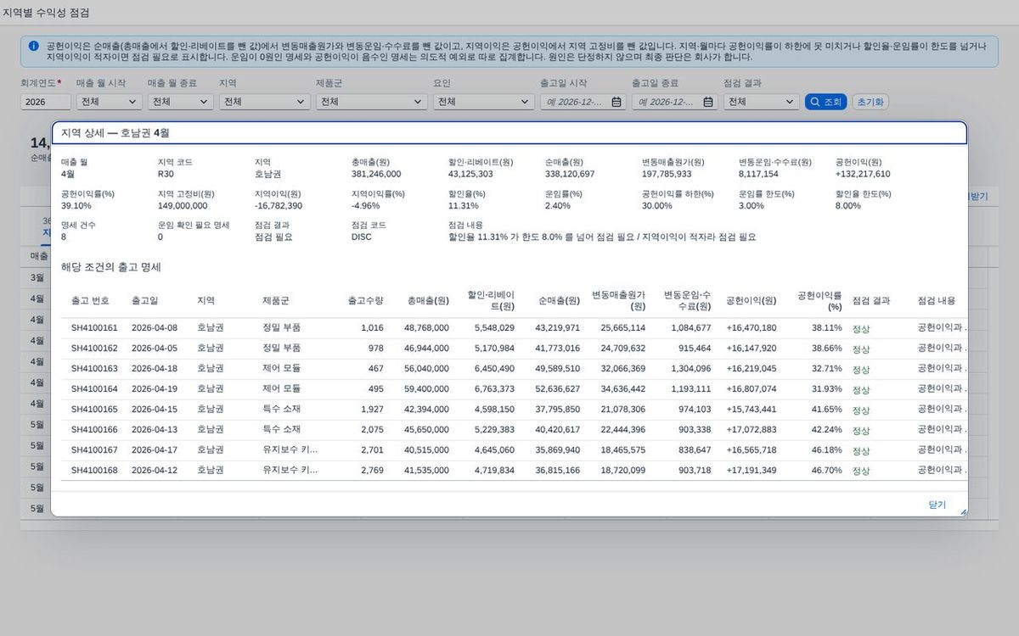1019x636 pixels.
Task: Click the 공헌이익률(%) column header in the table
Action: (819, 300)
